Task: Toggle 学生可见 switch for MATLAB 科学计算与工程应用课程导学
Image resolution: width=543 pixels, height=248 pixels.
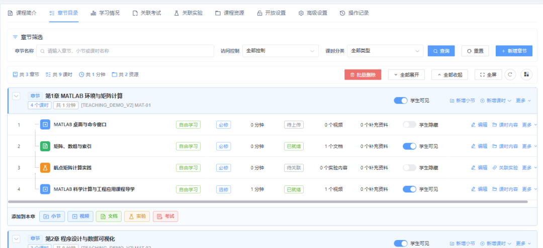Action: [x=409, y=189]
